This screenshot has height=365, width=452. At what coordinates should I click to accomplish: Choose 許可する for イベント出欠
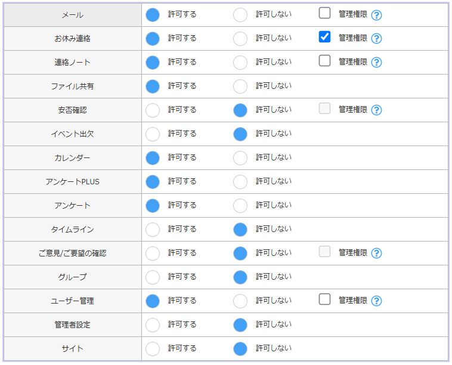coord(153,134)
